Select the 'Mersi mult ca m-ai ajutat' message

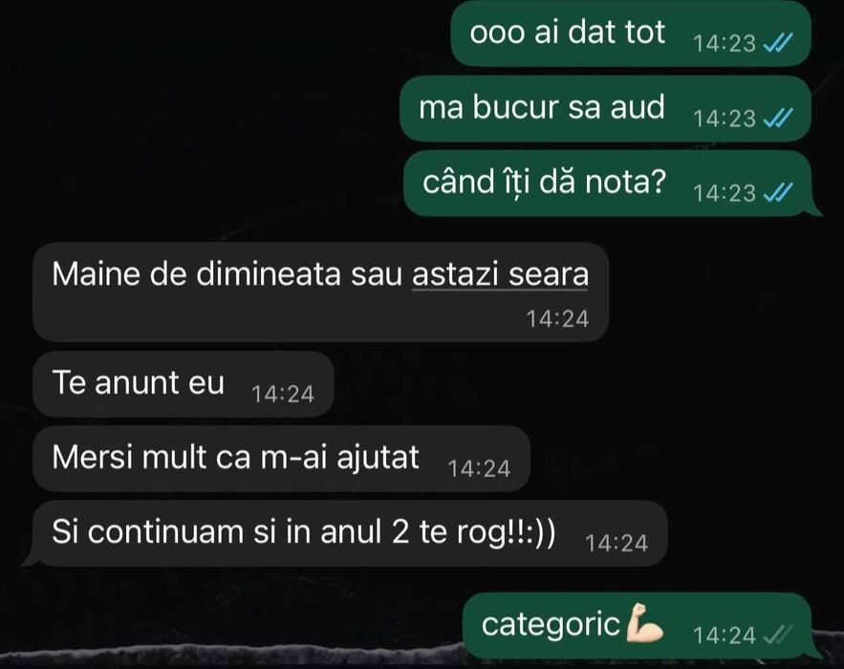click(282, 459)
